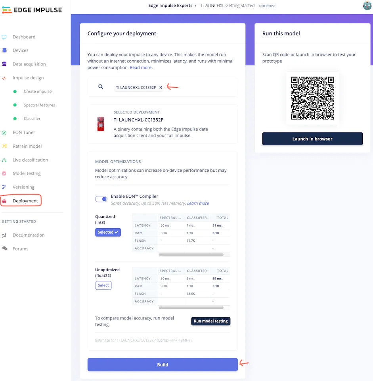This screenshot has width=373, height=381.
Task: Select Deployment in sidebar
Action: pyautogui.click(x=25, y=201)
